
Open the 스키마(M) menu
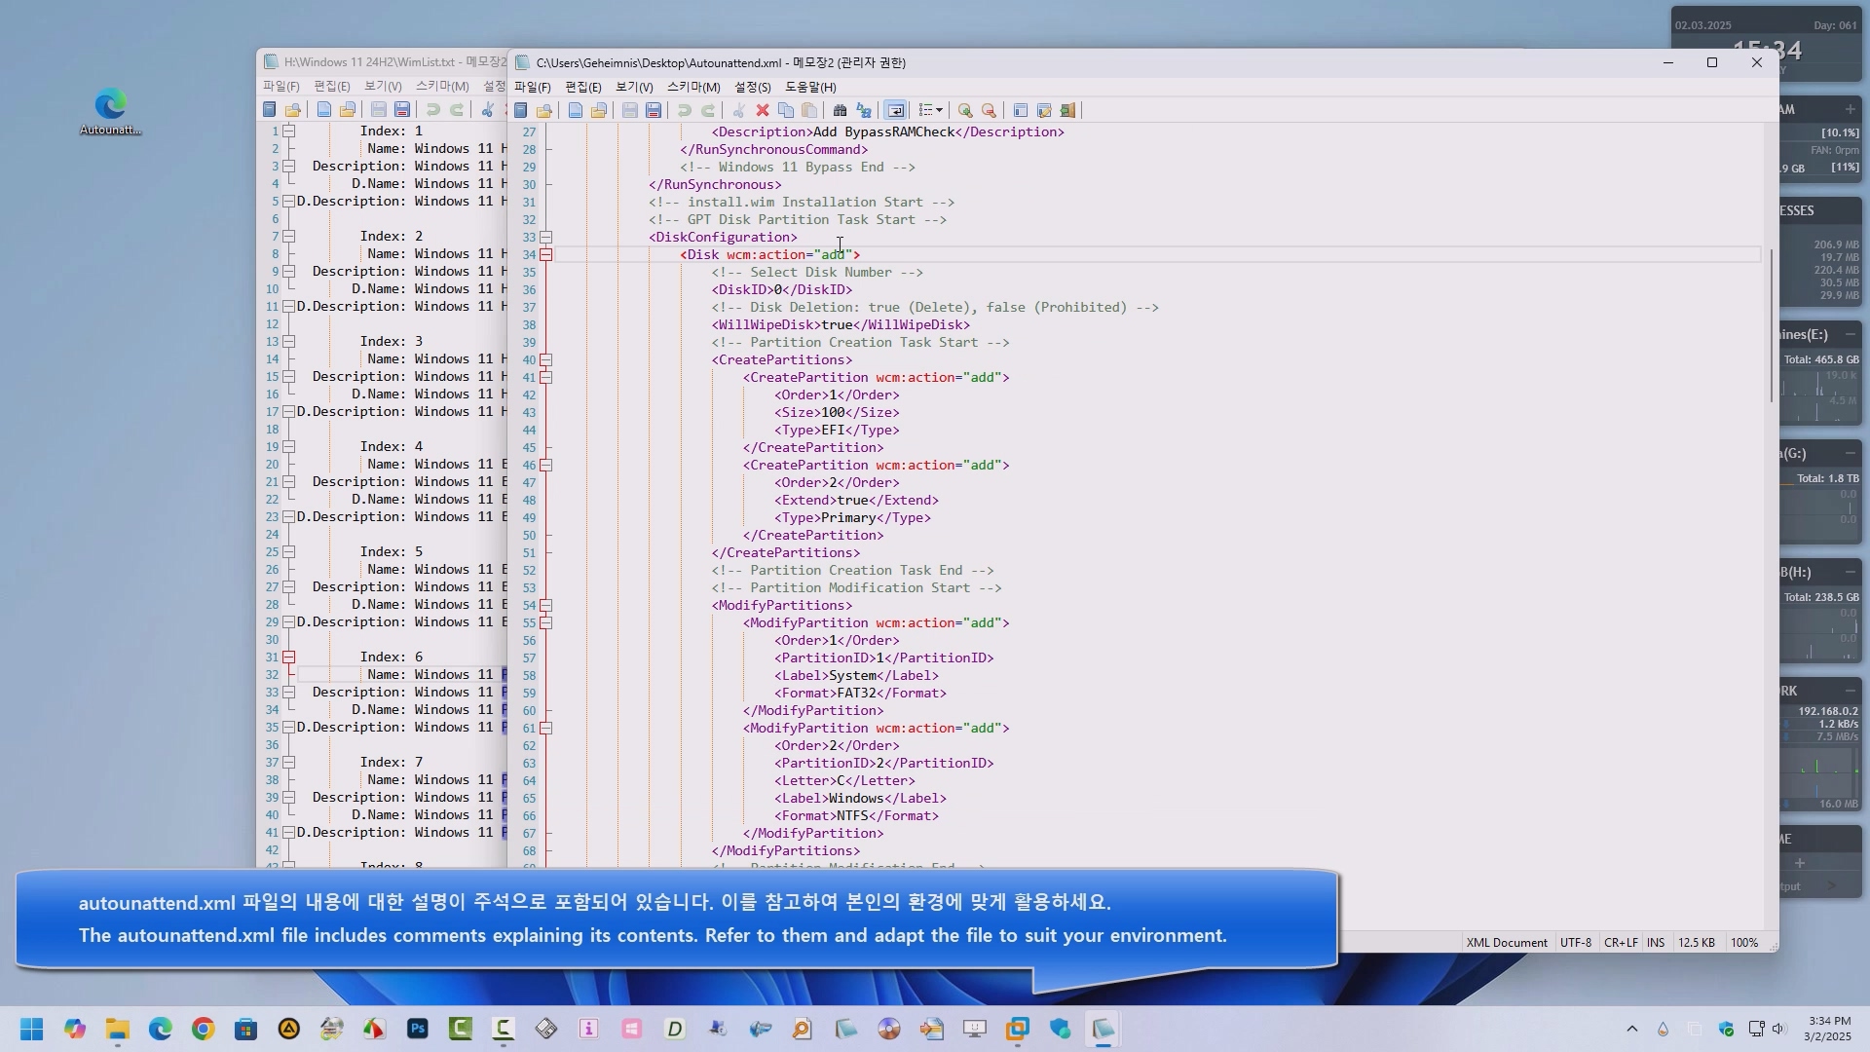pos(692,87)
